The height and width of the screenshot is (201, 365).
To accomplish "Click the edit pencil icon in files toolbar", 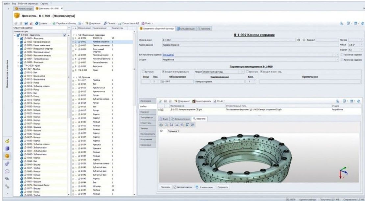I will point(160,101).
